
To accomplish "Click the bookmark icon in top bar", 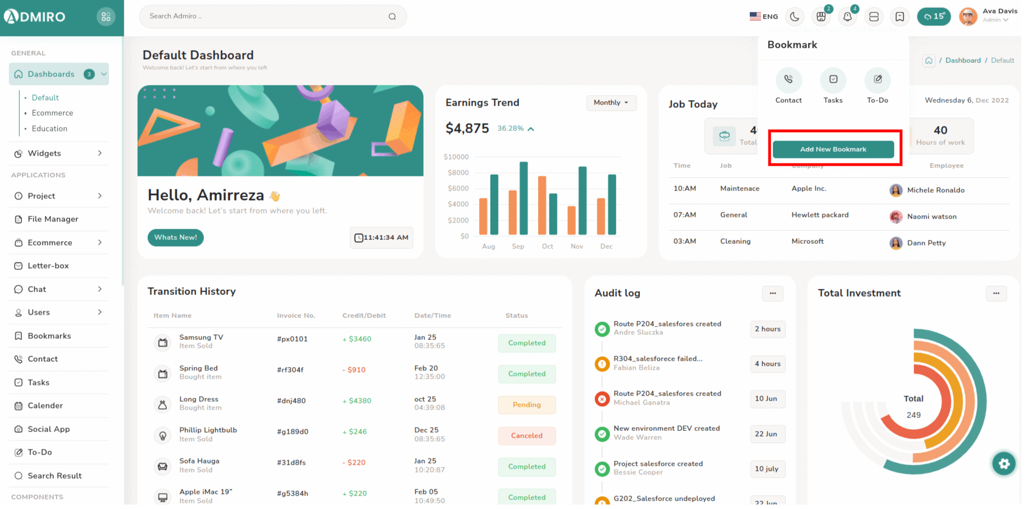I will (x=899, y=17).
